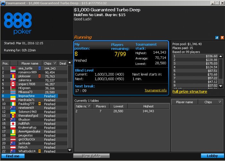Click the Australian flag beside jackkade

pos(13,143)
